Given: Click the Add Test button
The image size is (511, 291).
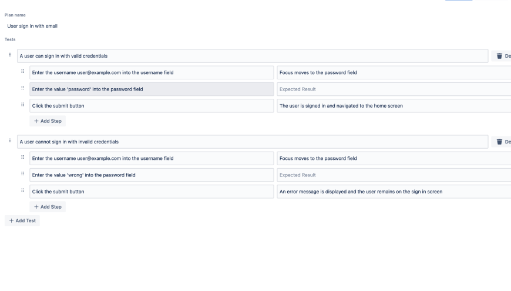Looking at the screenshot, I should tap(22, 220).
